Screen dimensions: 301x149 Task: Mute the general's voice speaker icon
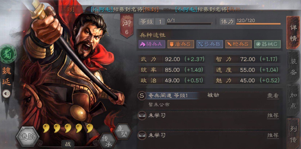click(6, 93)
